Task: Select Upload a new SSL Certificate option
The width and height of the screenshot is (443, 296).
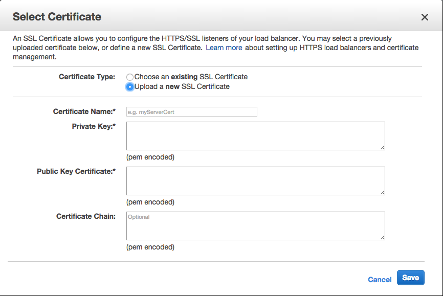Action: tap(130, 87)
